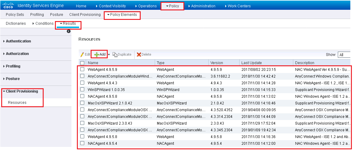
Task: Open the Add button dropdown arrow
Action: pos(109,54)
